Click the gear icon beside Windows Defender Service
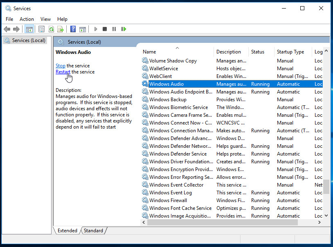Screen dimensions: 333x247 pos(145,154)
